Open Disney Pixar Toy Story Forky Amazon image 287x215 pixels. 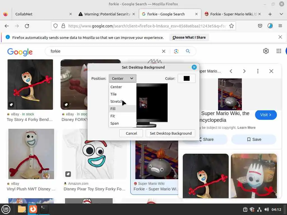pos(94,154)
